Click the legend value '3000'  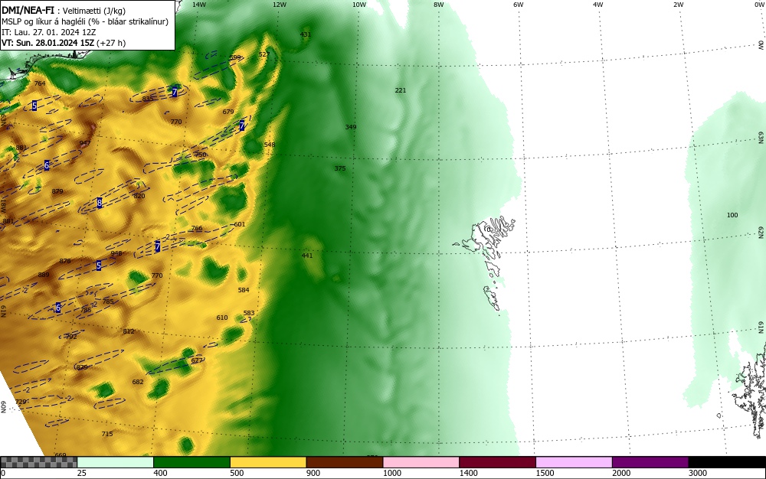coord(698,473)
